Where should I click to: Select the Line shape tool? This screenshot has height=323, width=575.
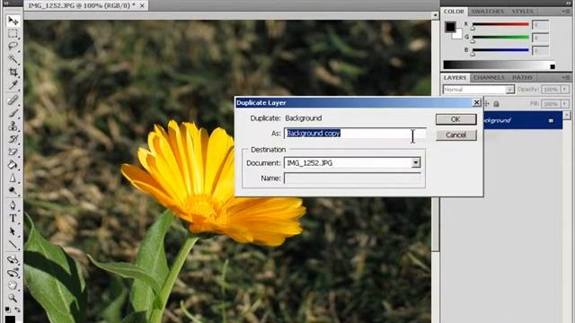(x=13, y=244)
